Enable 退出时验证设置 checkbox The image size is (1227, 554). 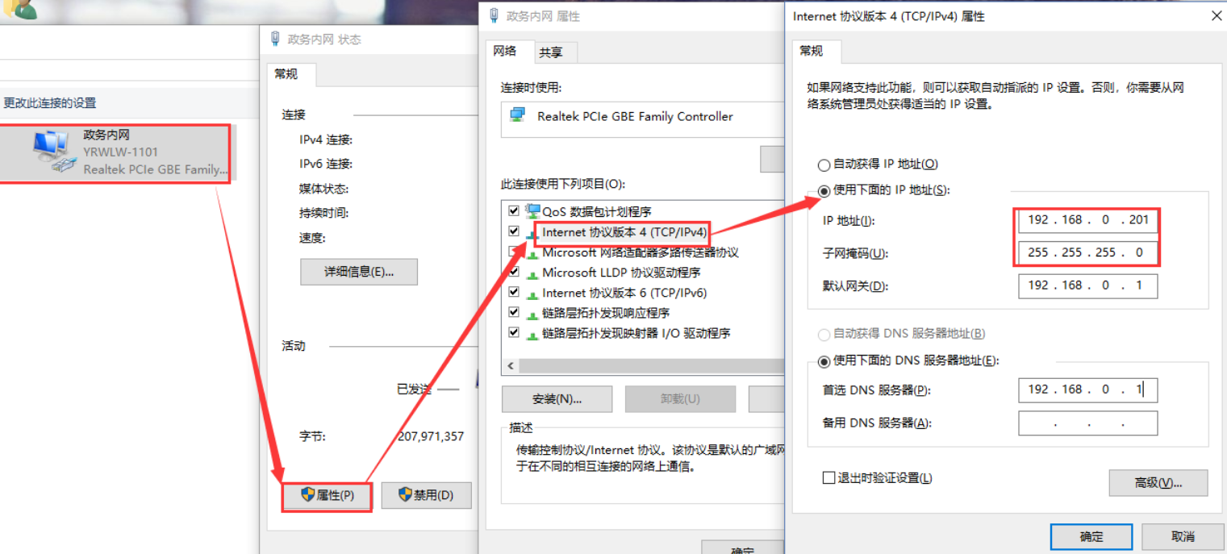point(828,477)
